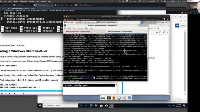The width and height of the screenshot is (200, 112).
Task: Open the History menu in macOS menu bar
Action: pos(16,1)
